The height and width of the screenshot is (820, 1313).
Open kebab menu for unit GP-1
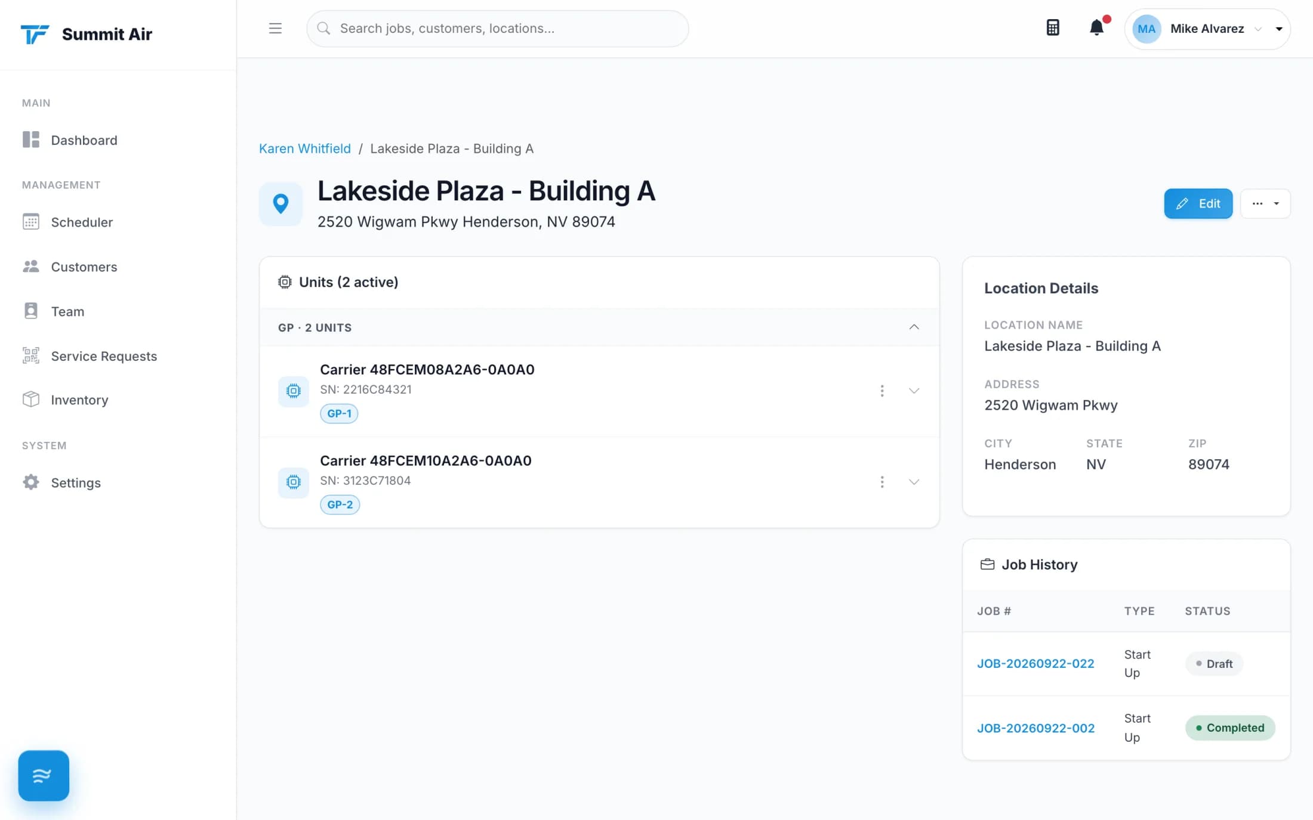(x=882, y=391)
